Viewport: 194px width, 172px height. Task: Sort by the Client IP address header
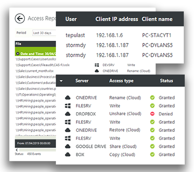click(x=117, y=19)
